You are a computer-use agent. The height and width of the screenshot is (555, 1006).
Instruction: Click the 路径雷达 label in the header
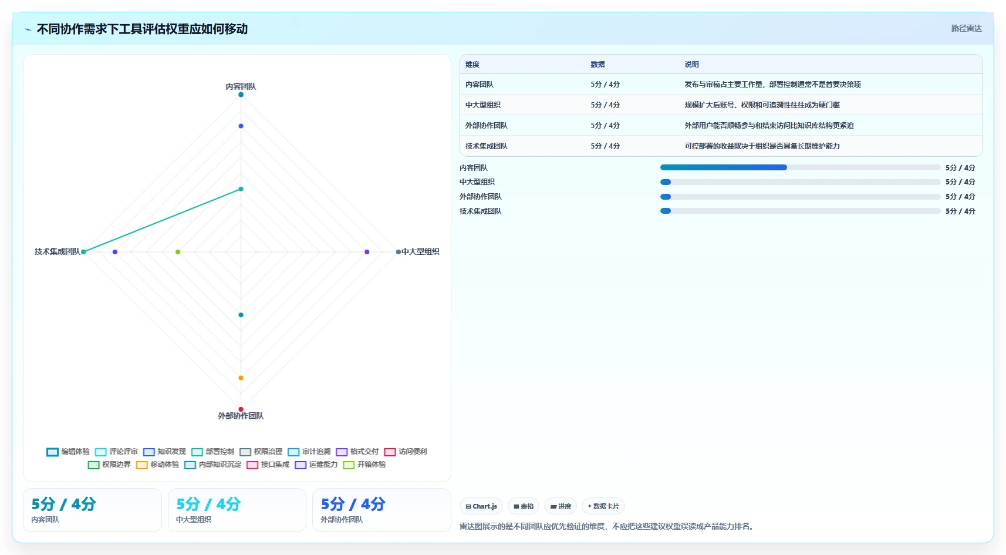coord(966,28)
